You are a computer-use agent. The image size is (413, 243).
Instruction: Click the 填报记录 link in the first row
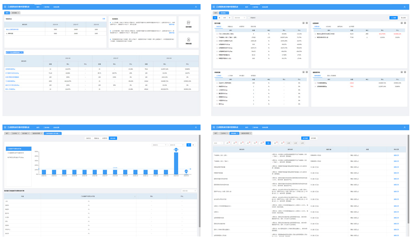pos(396,155)
